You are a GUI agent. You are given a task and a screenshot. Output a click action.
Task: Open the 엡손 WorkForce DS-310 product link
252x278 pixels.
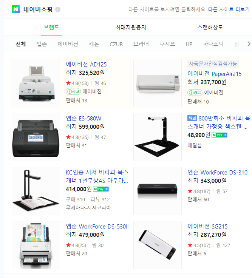coord(217,172)
